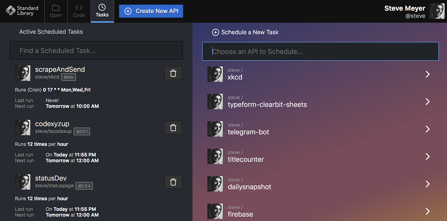Choose the firebase API row
Screen dimensions: 447x221
point(240,214)
